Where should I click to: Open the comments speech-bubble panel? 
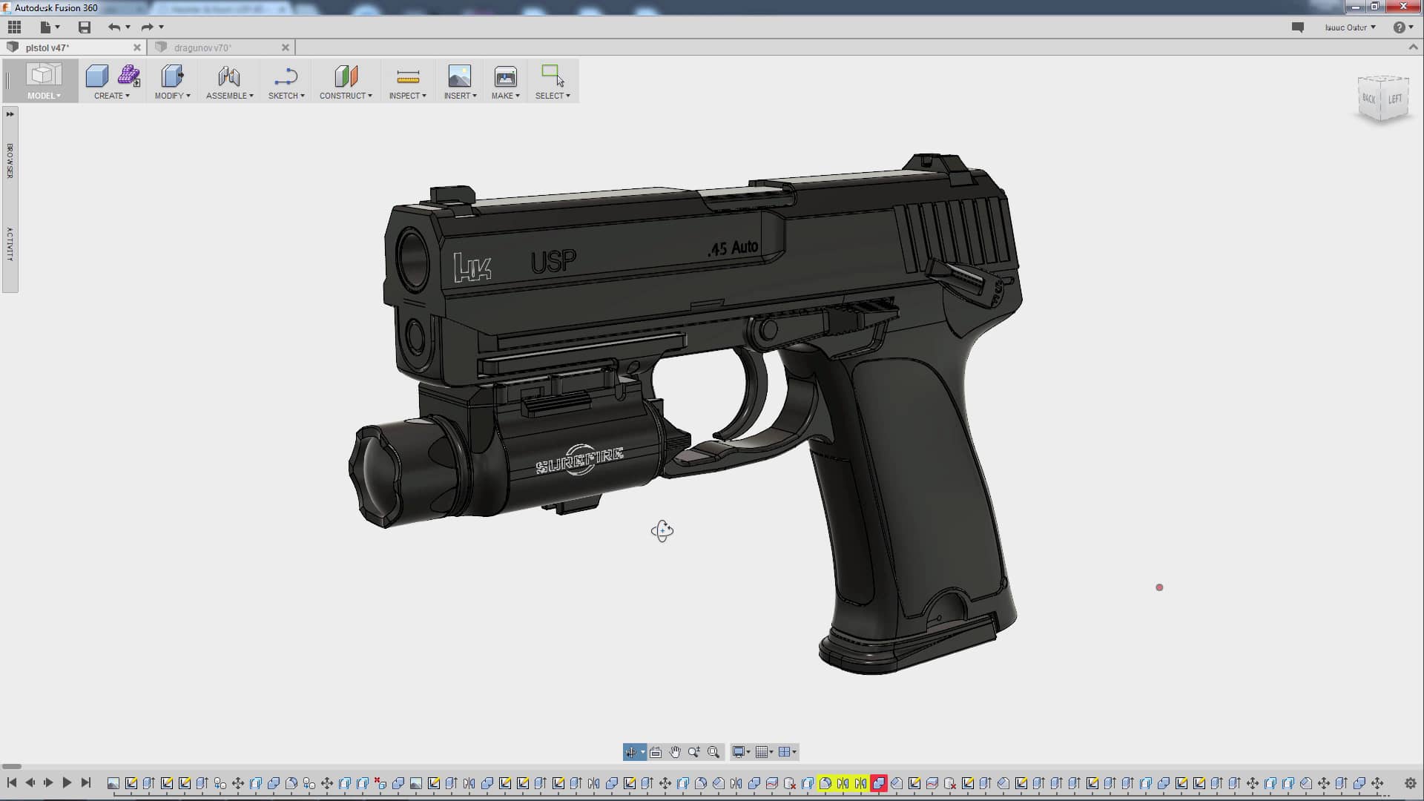pos(1298,27)
